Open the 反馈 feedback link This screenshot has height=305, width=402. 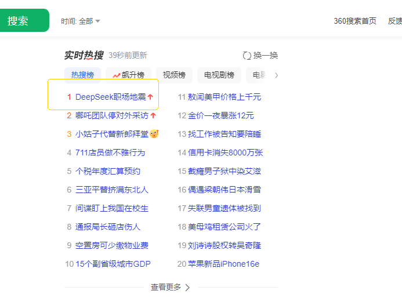[395, 21]
